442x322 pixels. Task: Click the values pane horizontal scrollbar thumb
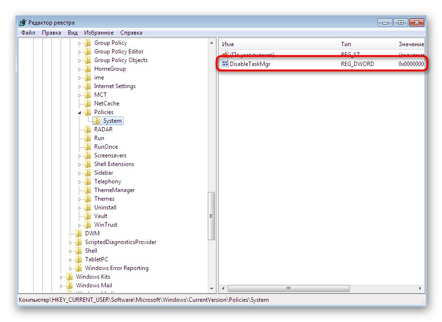pos(289,288)
